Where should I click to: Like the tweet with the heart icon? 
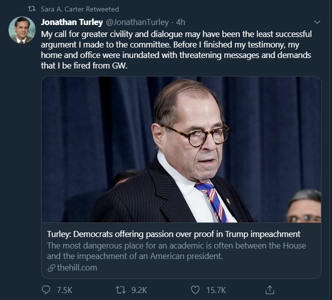tap(195, 289)
